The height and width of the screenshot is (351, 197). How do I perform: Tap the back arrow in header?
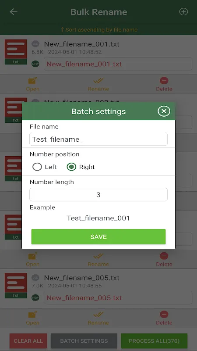pos(14,12)
